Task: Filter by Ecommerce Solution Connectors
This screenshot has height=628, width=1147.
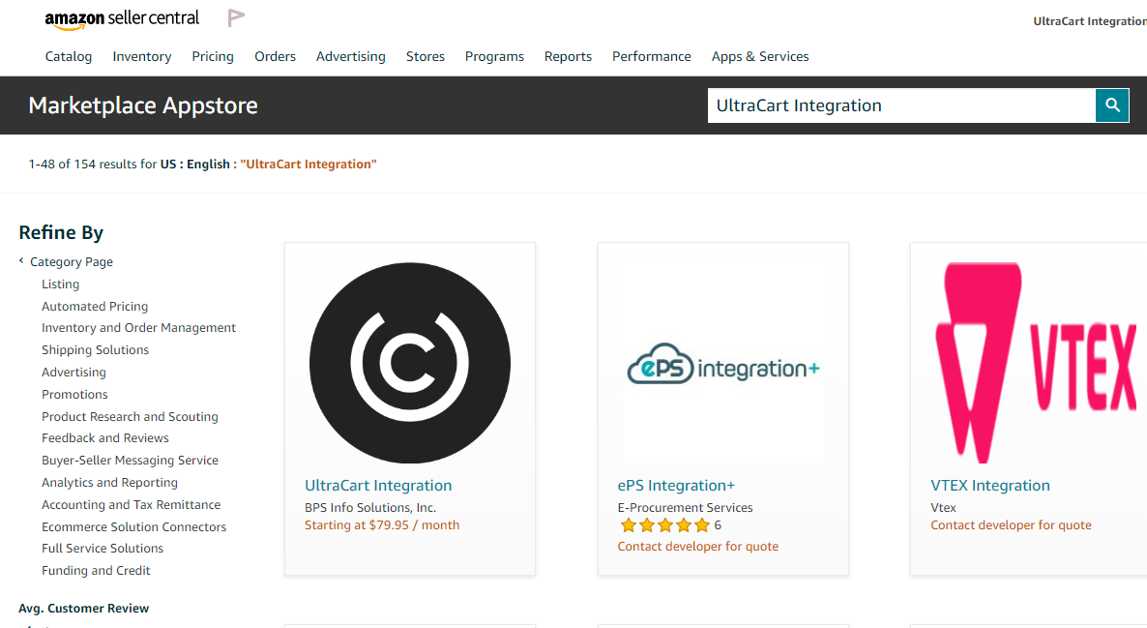Action: tap(133, 526)
